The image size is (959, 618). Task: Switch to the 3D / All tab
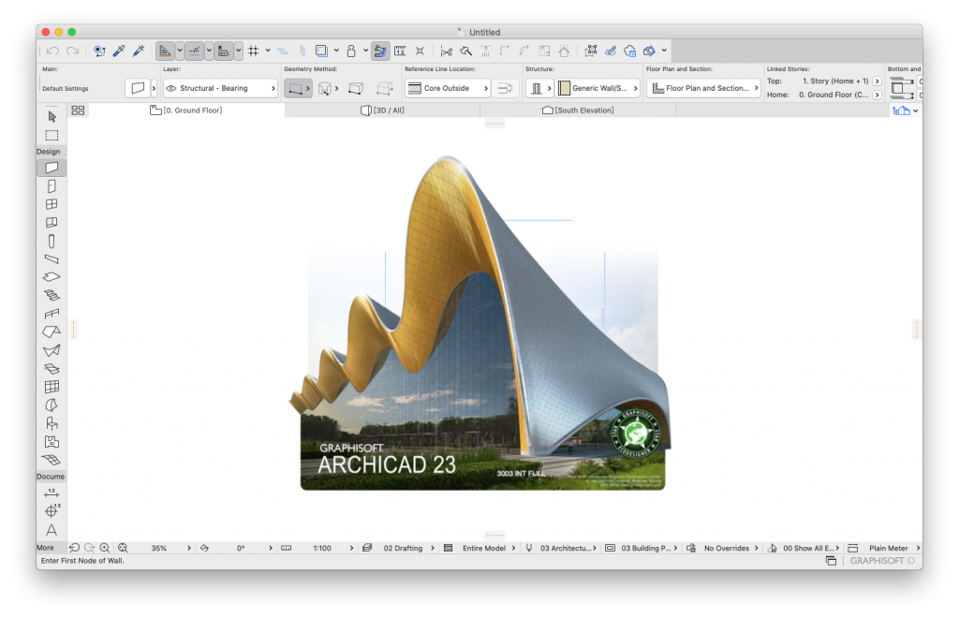(382, 110)
